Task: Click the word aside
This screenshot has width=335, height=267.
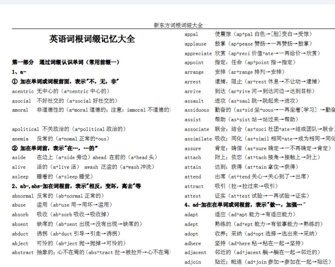Action: tap(19, 157)
